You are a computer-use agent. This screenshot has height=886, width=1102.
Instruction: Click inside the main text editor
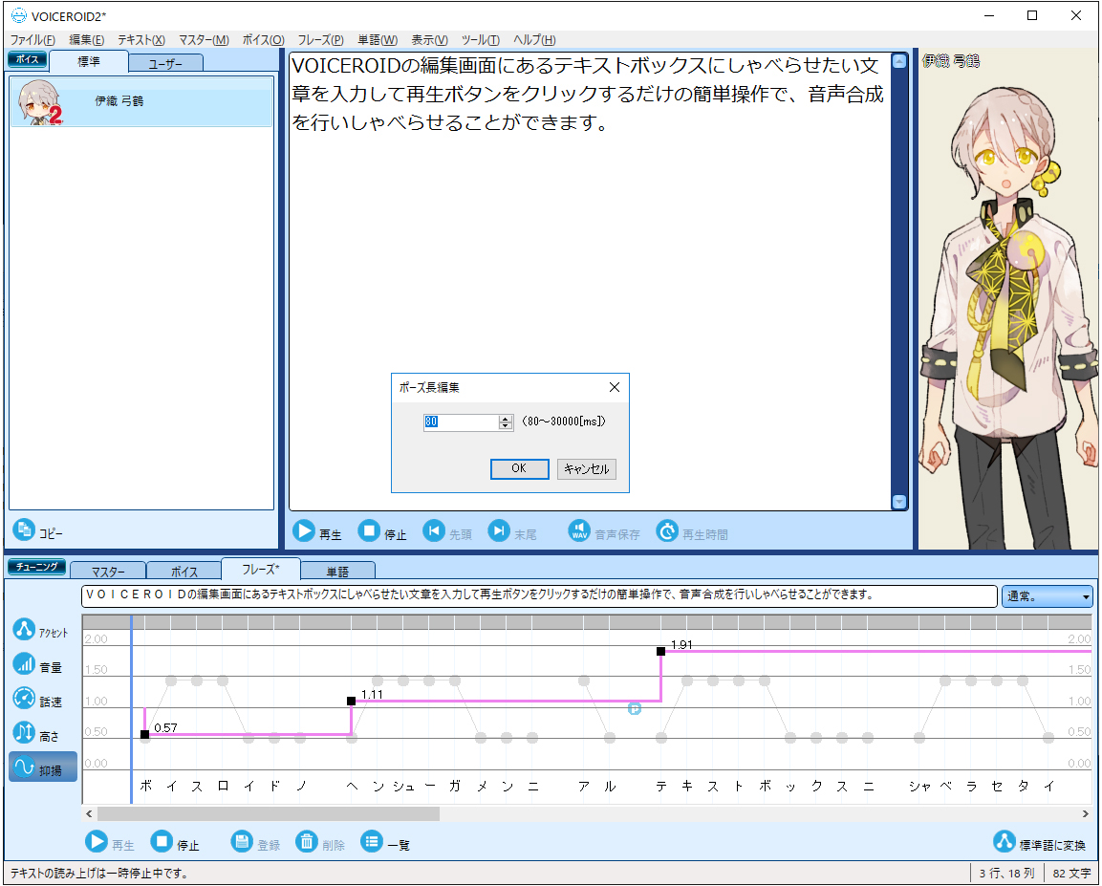pos(591,281)
